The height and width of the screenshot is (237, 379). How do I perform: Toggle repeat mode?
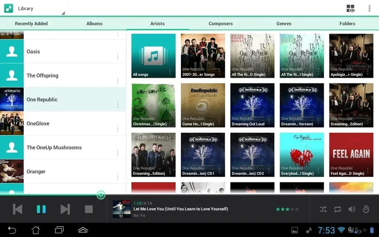(x=337, y=209)
